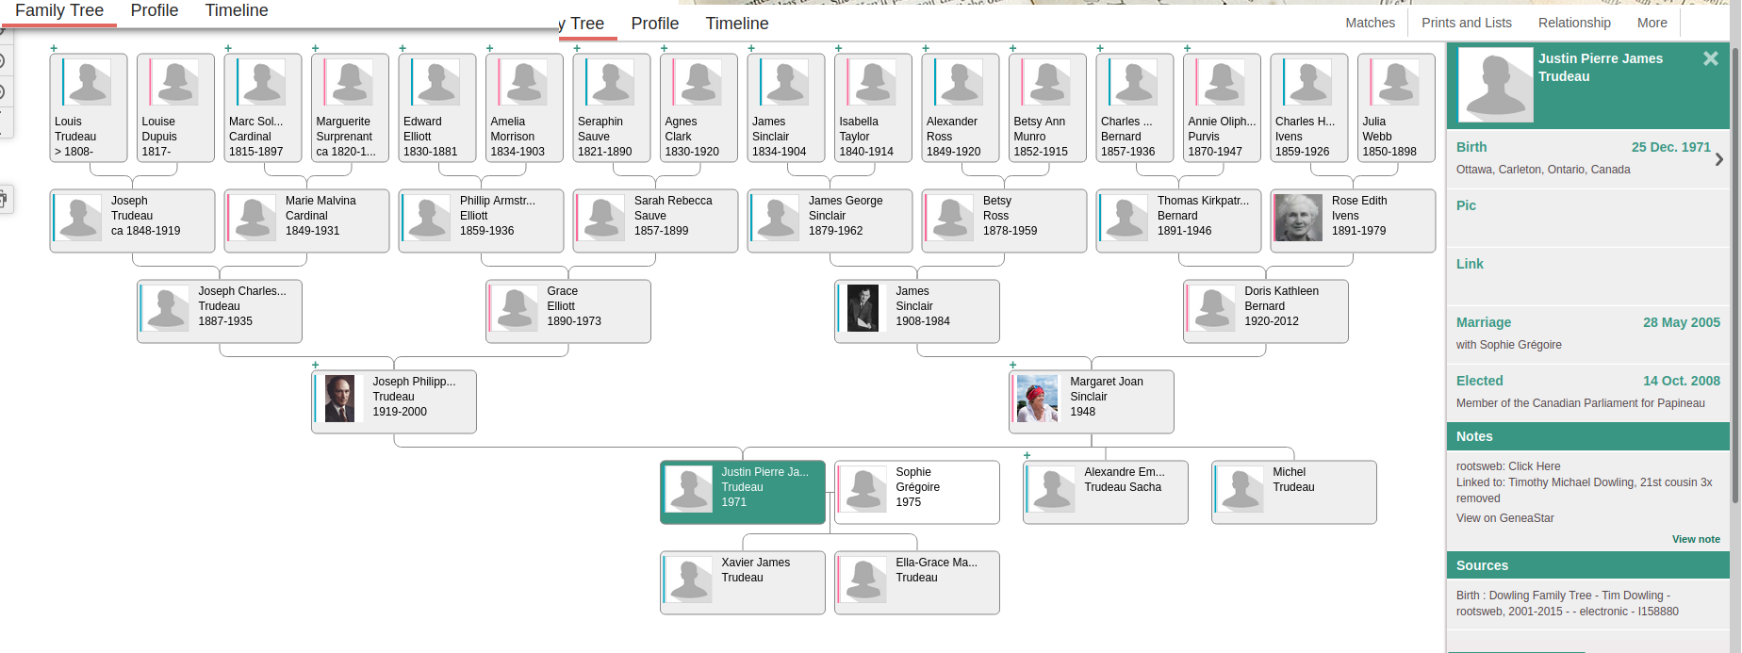This screenshot has height=653, width=1742.
Task: Open next detail via Birth chevron arrow
Action: point(1719,159)
